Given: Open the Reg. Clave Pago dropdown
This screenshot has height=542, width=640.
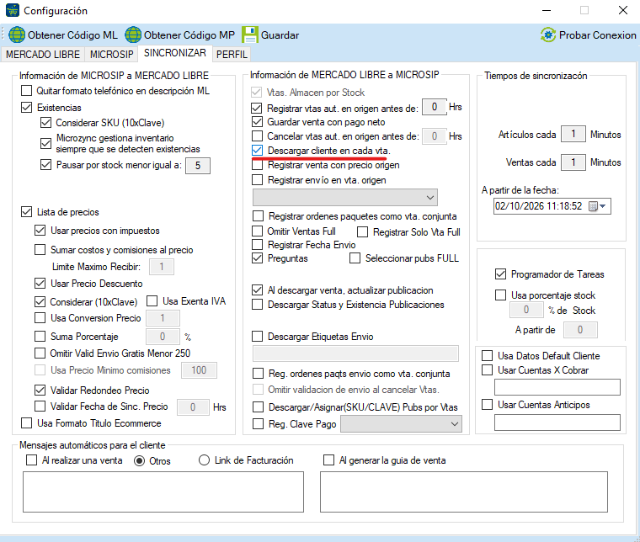Looking at the screenshot, I should [401, 423].
